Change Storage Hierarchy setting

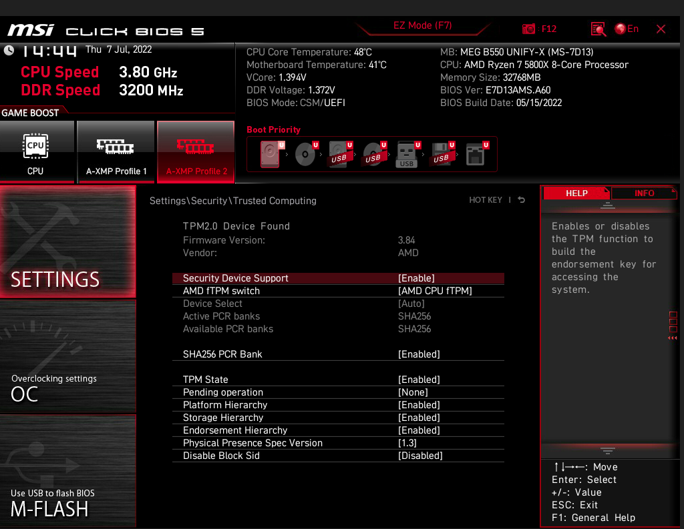[x=338, y=417]
